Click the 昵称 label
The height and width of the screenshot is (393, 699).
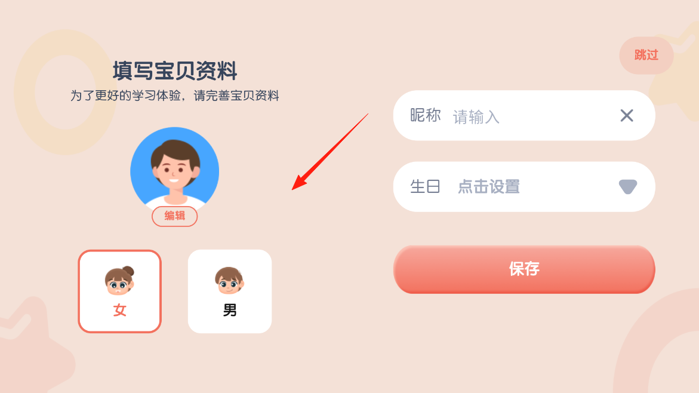(425, 115)
